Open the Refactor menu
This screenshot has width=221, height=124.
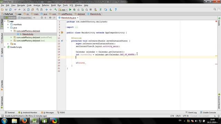[46, 6]
